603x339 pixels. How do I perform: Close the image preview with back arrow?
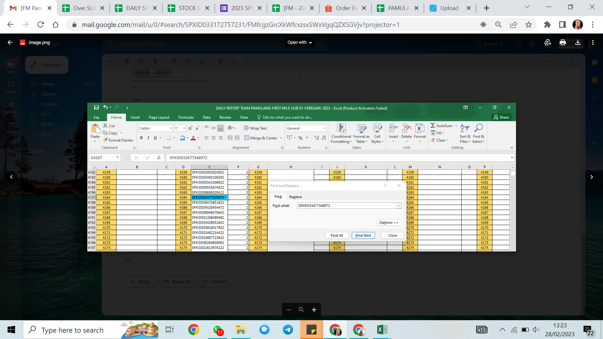[10, 42]
